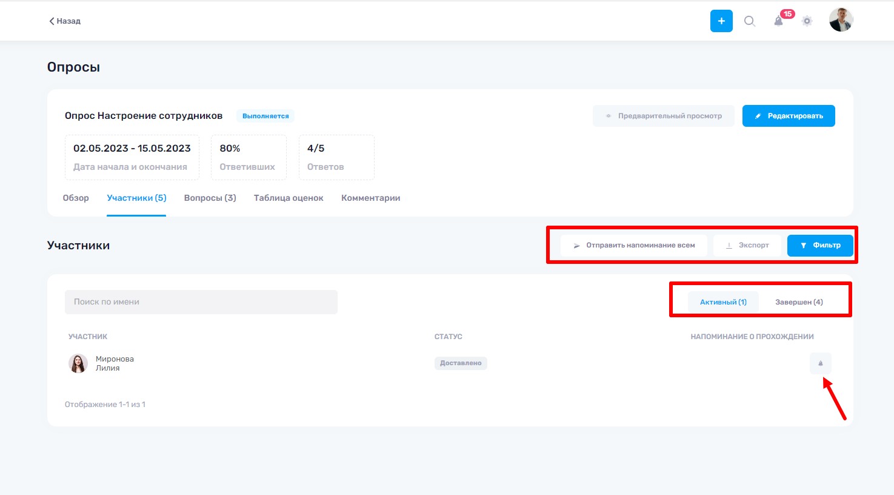Image resolution: width=894 pixels, height=495 pixels.
Task: Click the blue plus add button
Action: (721, 21)
